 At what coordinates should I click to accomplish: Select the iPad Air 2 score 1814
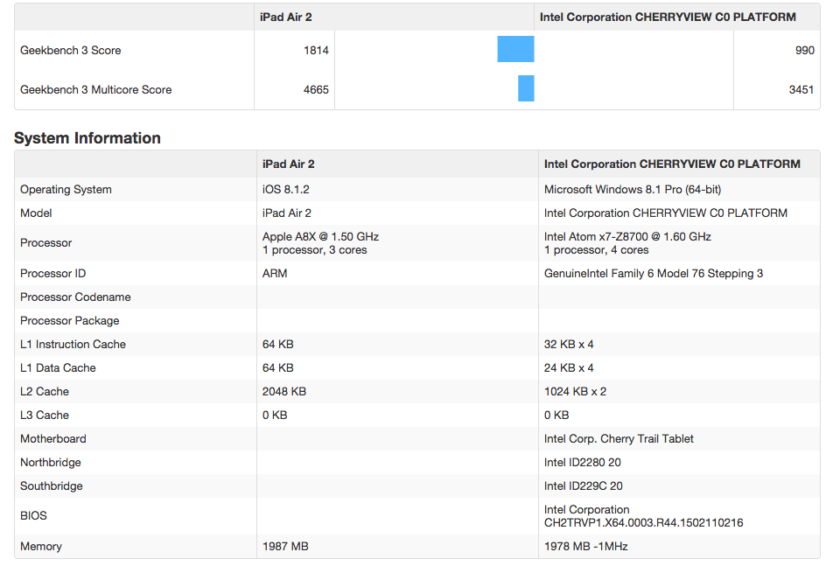click(316, 50)
